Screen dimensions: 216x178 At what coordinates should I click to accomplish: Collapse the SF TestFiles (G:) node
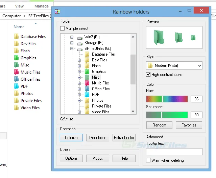pyautogui.click(x=72, y=48)
